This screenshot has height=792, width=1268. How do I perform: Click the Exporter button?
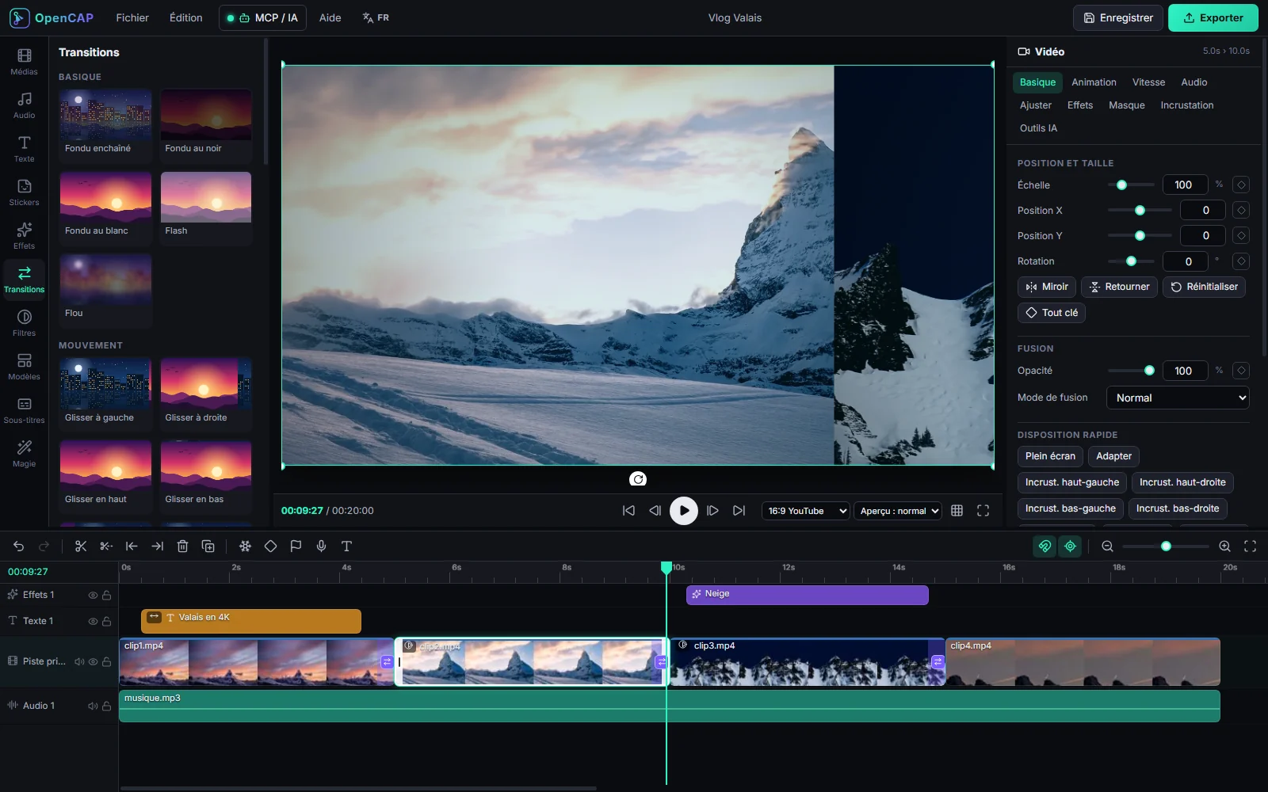(x=1213, y=17)
